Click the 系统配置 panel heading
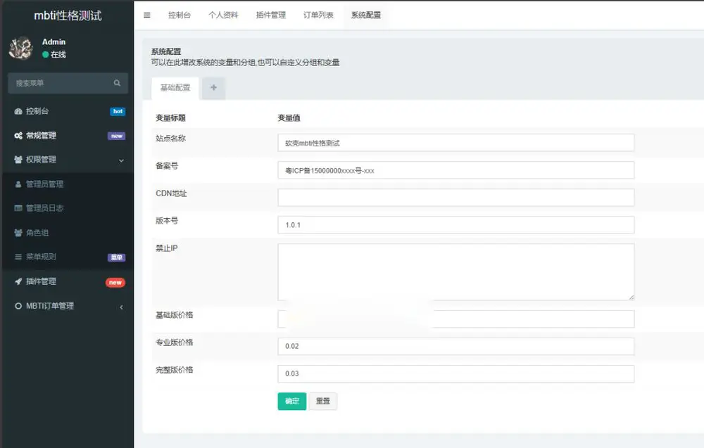Image resolution: width=704 pixels, height=448 pixels. pos(166,51)
